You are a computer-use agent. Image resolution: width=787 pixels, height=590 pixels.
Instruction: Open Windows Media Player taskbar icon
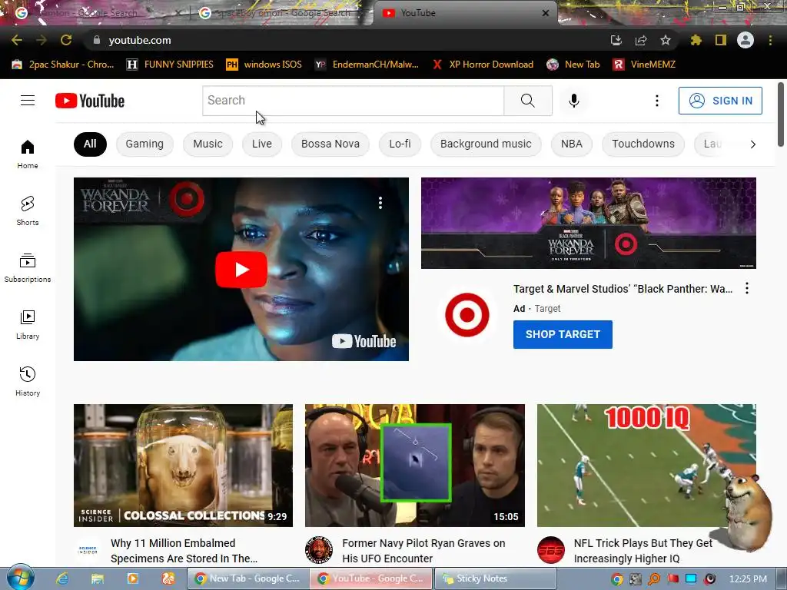click(x=133, y=578)
